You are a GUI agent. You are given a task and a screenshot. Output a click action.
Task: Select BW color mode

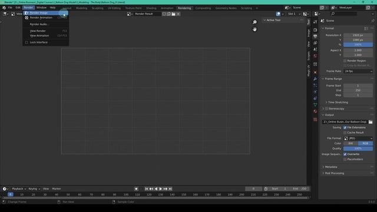click(350, 144)
